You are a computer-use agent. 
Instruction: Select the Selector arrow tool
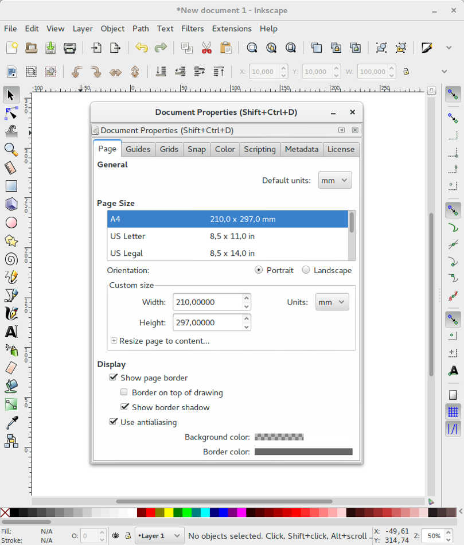click(x=11, y=95)
